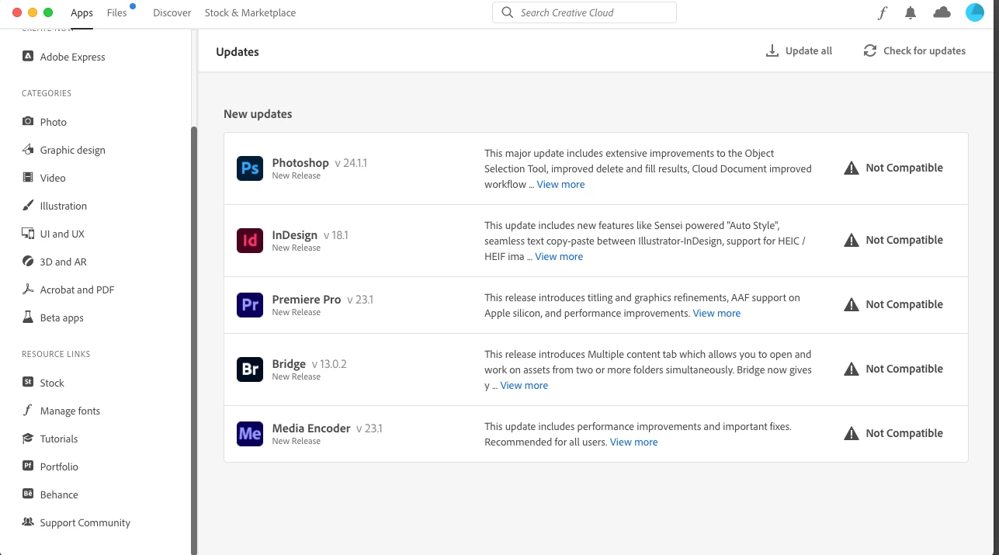The width and height of the screenshot is (999, 555).
Task: Click the Adobe Express label
Action: click(x=72, y=57)
